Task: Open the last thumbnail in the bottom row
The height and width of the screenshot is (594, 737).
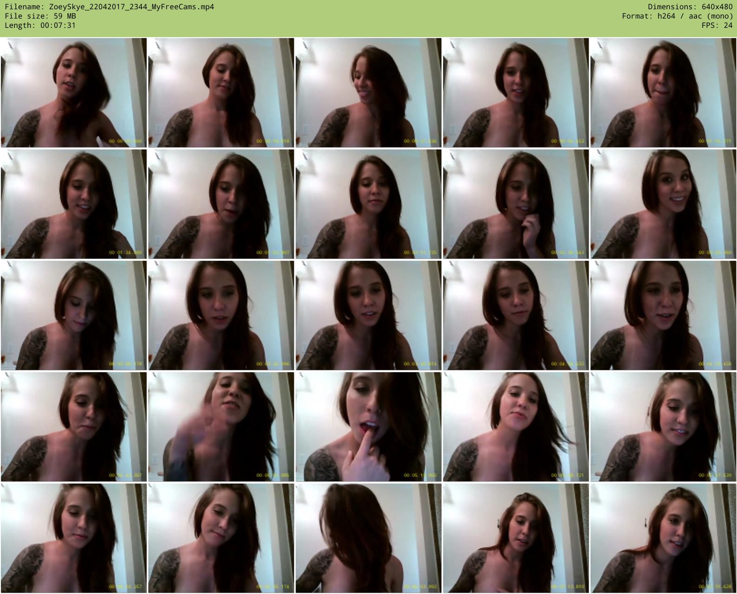Action: point(663,538)
